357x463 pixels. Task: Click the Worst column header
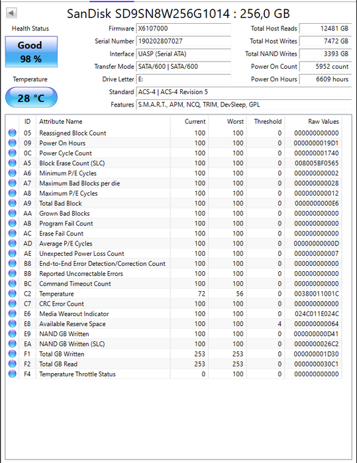click(227, 121)
